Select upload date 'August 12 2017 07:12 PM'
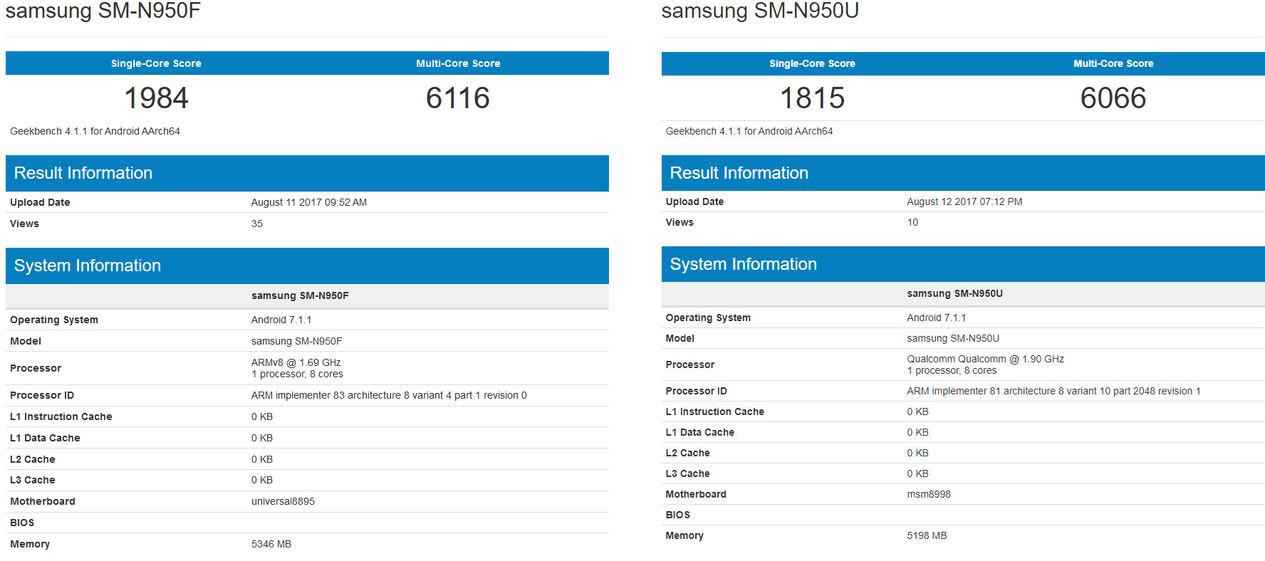Screen dimensions: 1265x561 [x=964, y=201]
